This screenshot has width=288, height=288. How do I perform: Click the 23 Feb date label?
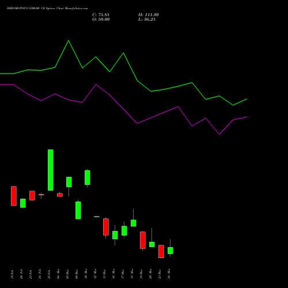click(x=31, y=274)
